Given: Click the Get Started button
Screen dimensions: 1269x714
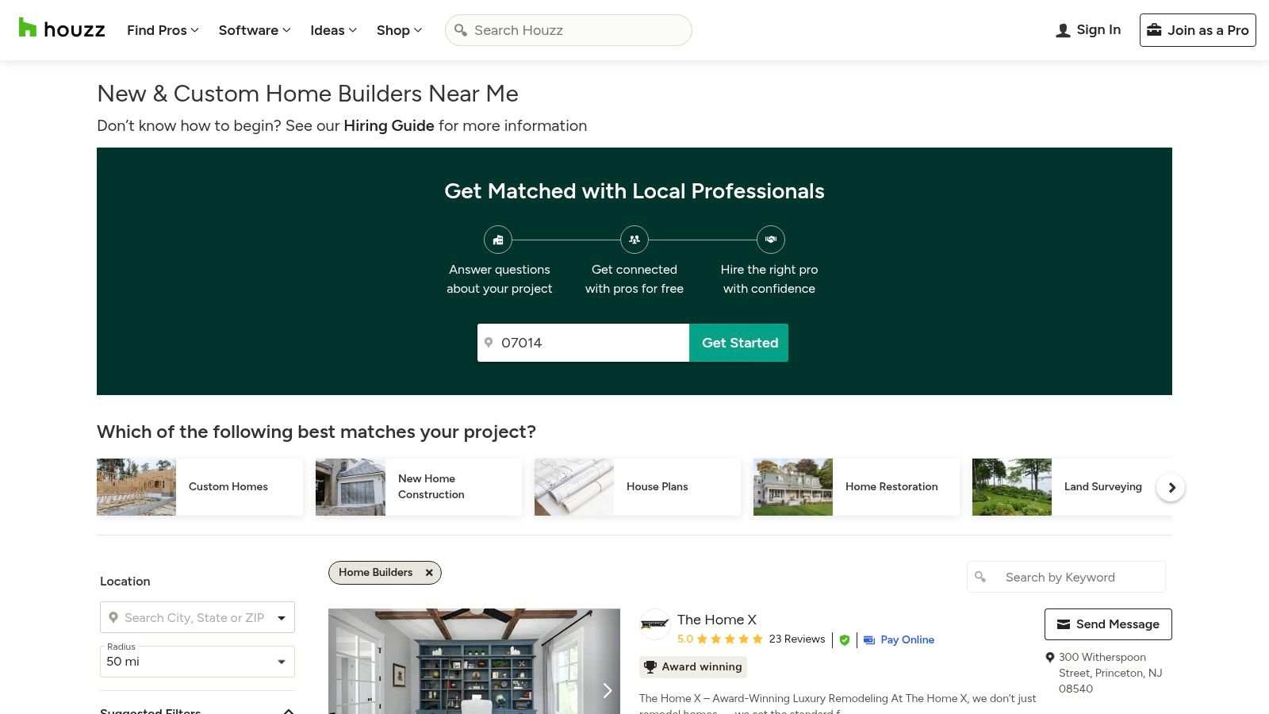Looking at the screenshot, I should pos(738,343).
